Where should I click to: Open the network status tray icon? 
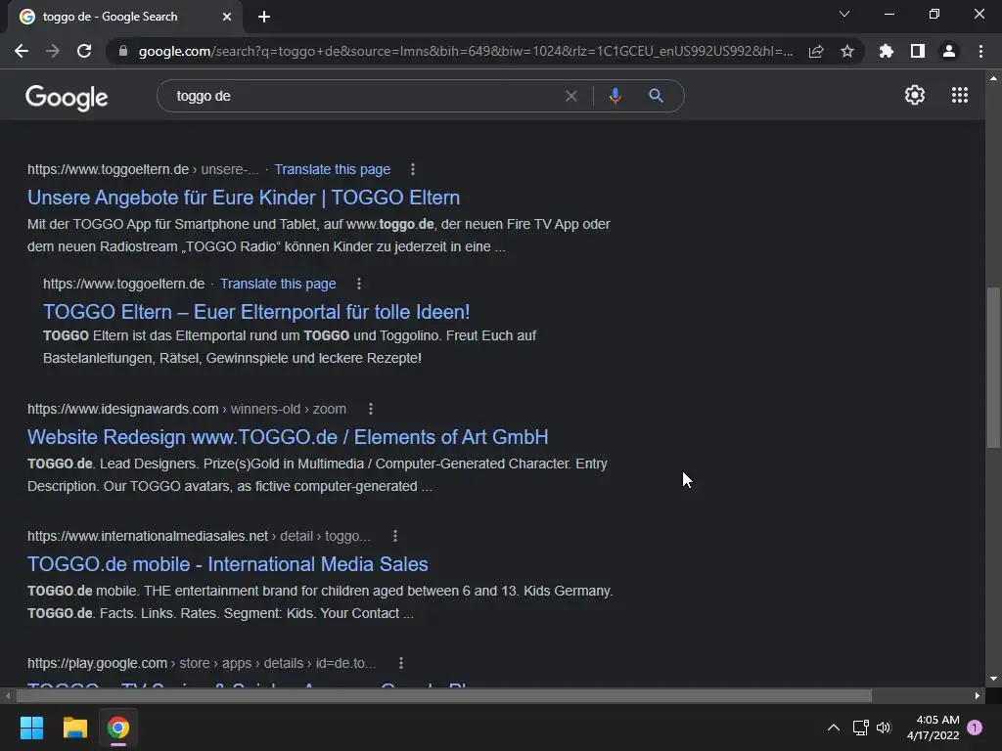pyautogui.click(x=860, y=728)
